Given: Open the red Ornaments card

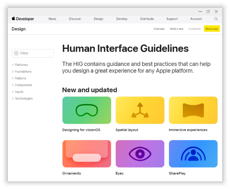Looking at the screenshot, I should click(87, 154).
